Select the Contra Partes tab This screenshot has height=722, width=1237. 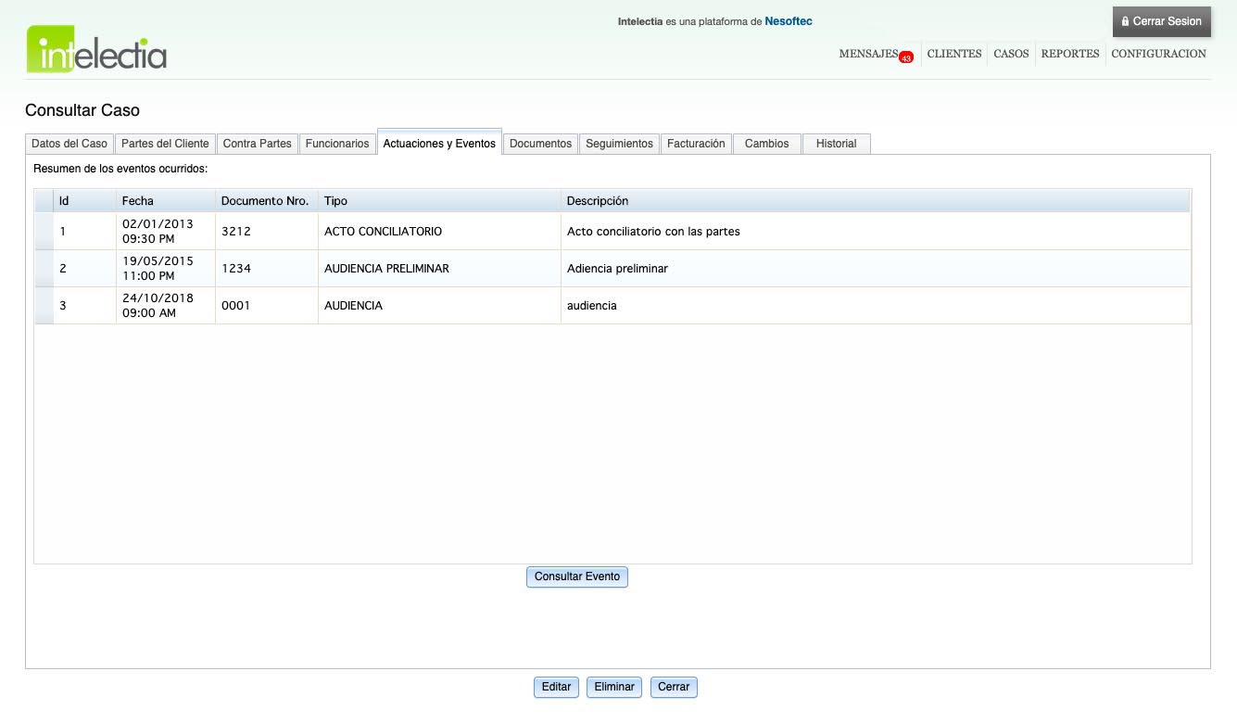[257, 144]
